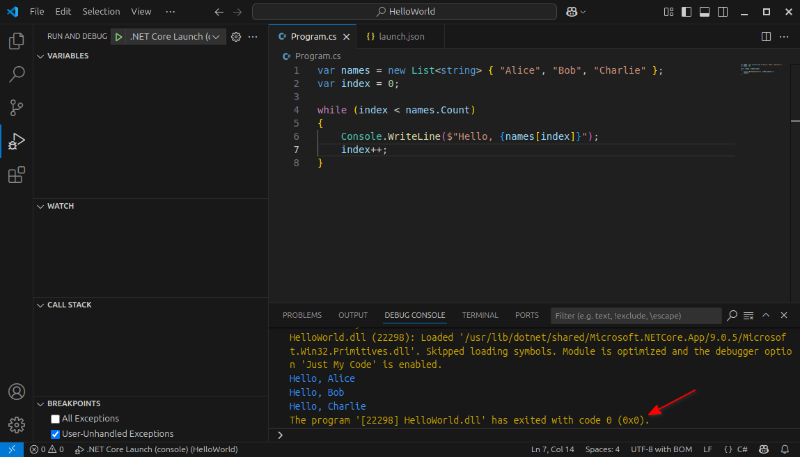Show errors and warnings count

[x=47, y=449]
